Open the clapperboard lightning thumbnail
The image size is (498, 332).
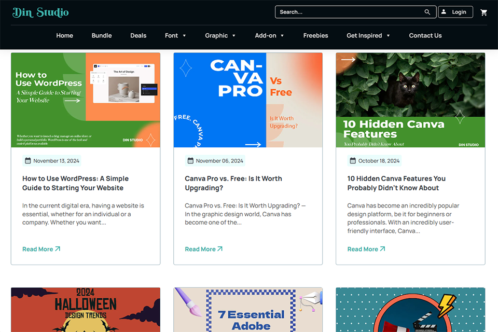coord(410,310)
